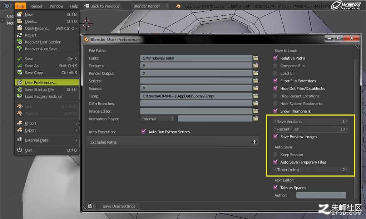366x219 pixels.
Task: Choose Save Copy menu entry
Action: tap(47, 73)
